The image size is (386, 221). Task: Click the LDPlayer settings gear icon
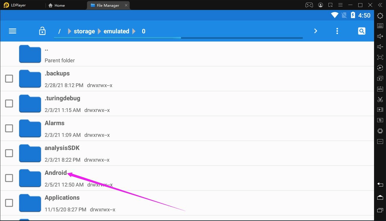point(380,16)
